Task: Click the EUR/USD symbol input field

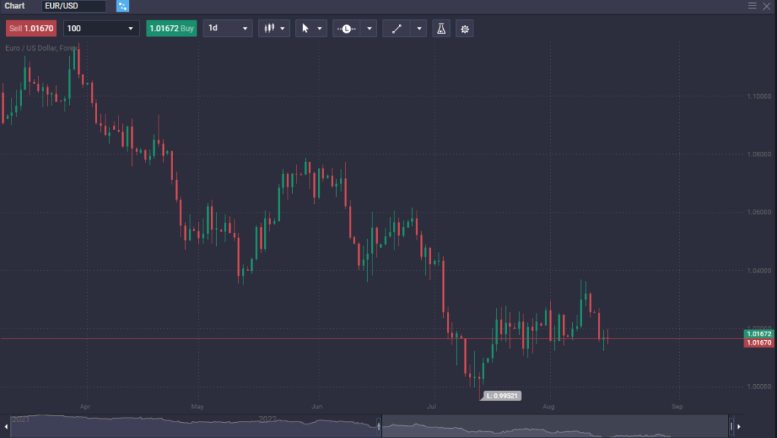Action: click(x=74, y=6)
